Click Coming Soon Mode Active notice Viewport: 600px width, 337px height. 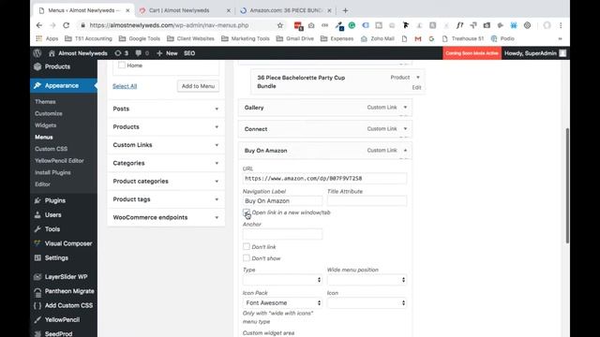pyautogui.click(x=472, y=53)
